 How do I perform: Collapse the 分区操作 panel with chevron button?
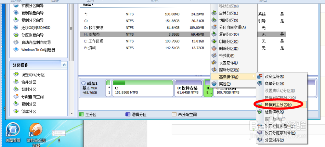coord(64,65)
